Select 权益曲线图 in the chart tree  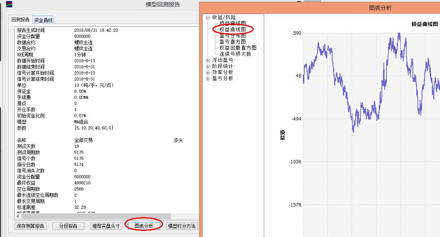point(232,29)
